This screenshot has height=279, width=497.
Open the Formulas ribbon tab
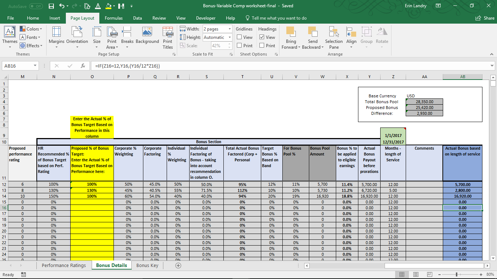[114, 18]
